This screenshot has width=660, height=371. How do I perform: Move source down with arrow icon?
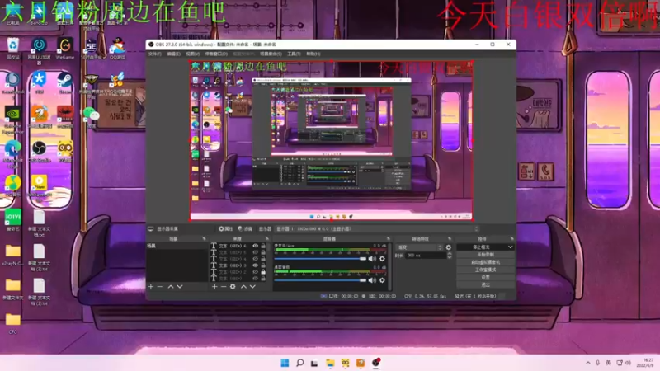tap(252, 286)
